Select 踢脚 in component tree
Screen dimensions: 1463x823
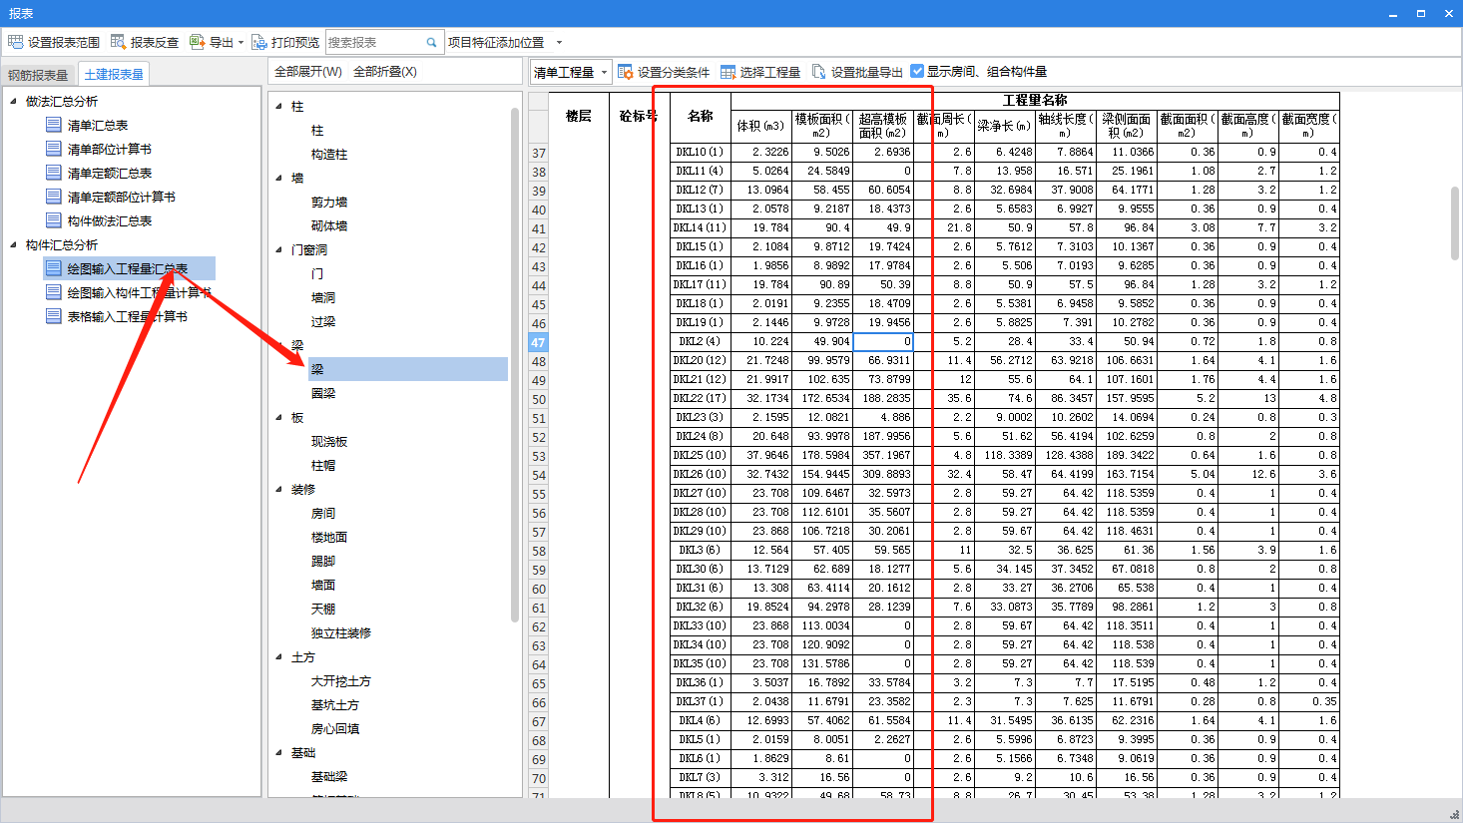pos(323,561)
